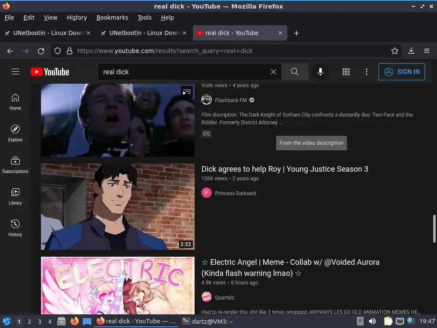Viewport: 437px width, 328px height.
Task: Click the Flashback FM channel avatar
Action: [x=207, y=100]
